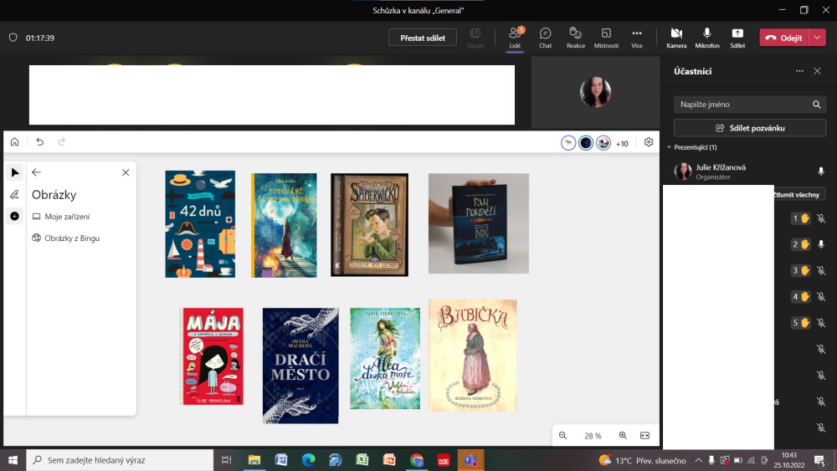Click Whiteboard redo arrow

61,142
